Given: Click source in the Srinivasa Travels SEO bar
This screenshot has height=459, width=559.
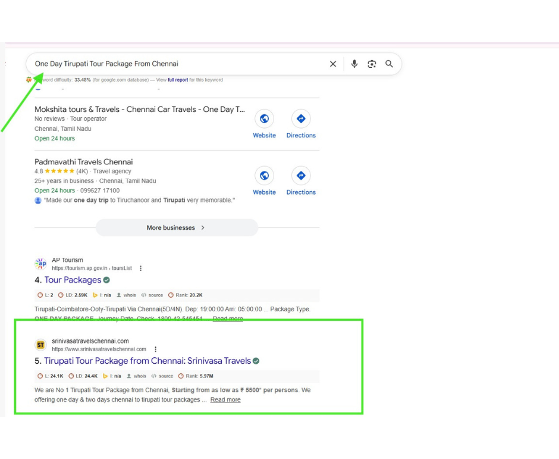Looking at the screenshot, I should (162, 376).
